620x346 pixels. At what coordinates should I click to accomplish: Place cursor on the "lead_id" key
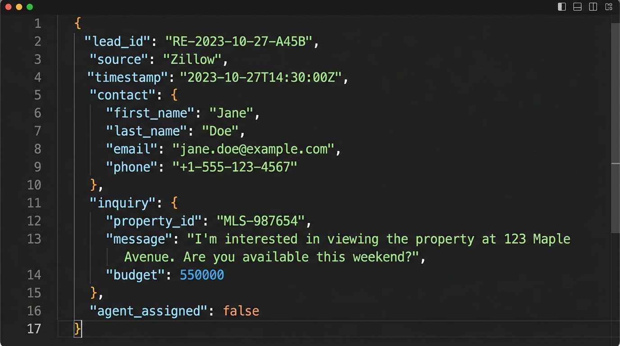coord(117,41)
